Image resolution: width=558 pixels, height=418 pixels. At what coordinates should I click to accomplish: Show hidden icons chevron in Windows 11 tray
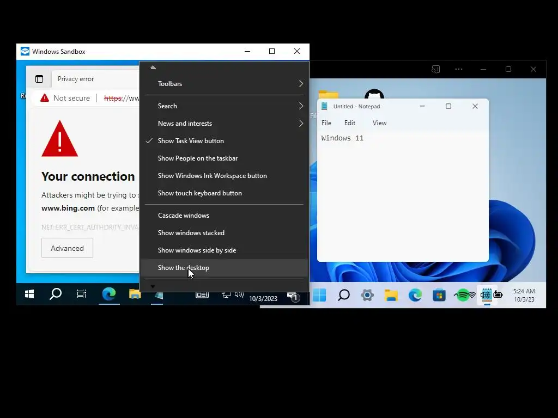point(456,295)
